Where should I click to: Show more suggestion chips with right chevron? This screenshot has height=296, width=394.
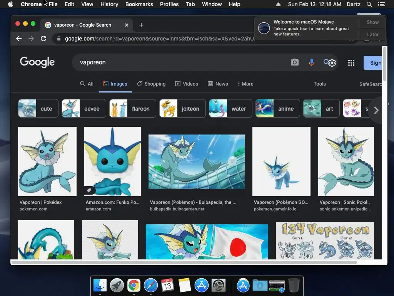[x=376, y=110]
